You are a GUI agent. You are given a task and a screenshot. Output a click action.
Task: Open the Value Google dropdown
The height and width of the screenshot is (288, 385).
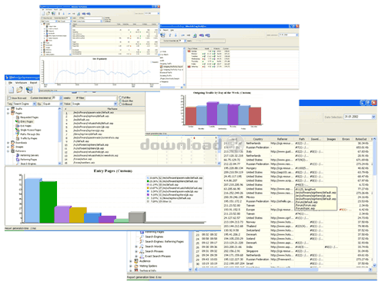[x=115, y=104]
